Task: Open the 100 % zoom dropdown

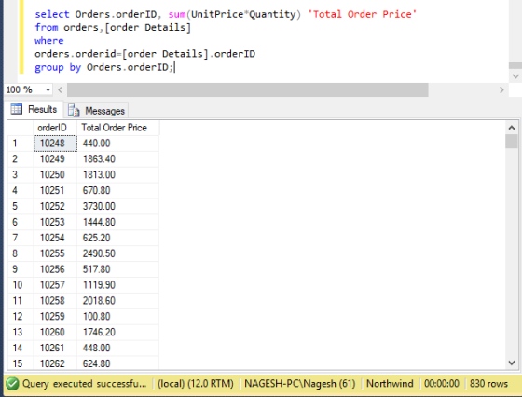Action: point(48,89)
